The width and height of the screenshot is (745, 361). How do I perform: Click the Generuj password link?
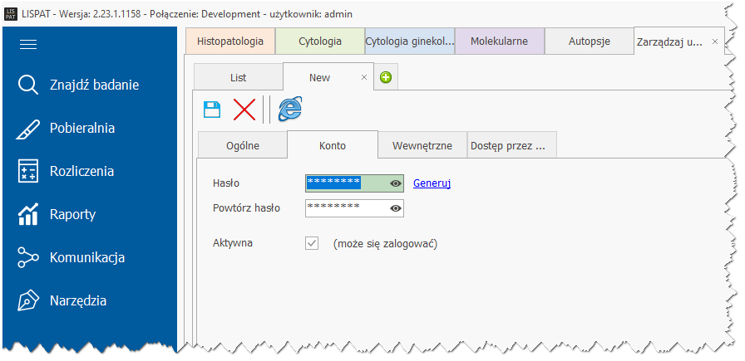[x=432, y=183]
